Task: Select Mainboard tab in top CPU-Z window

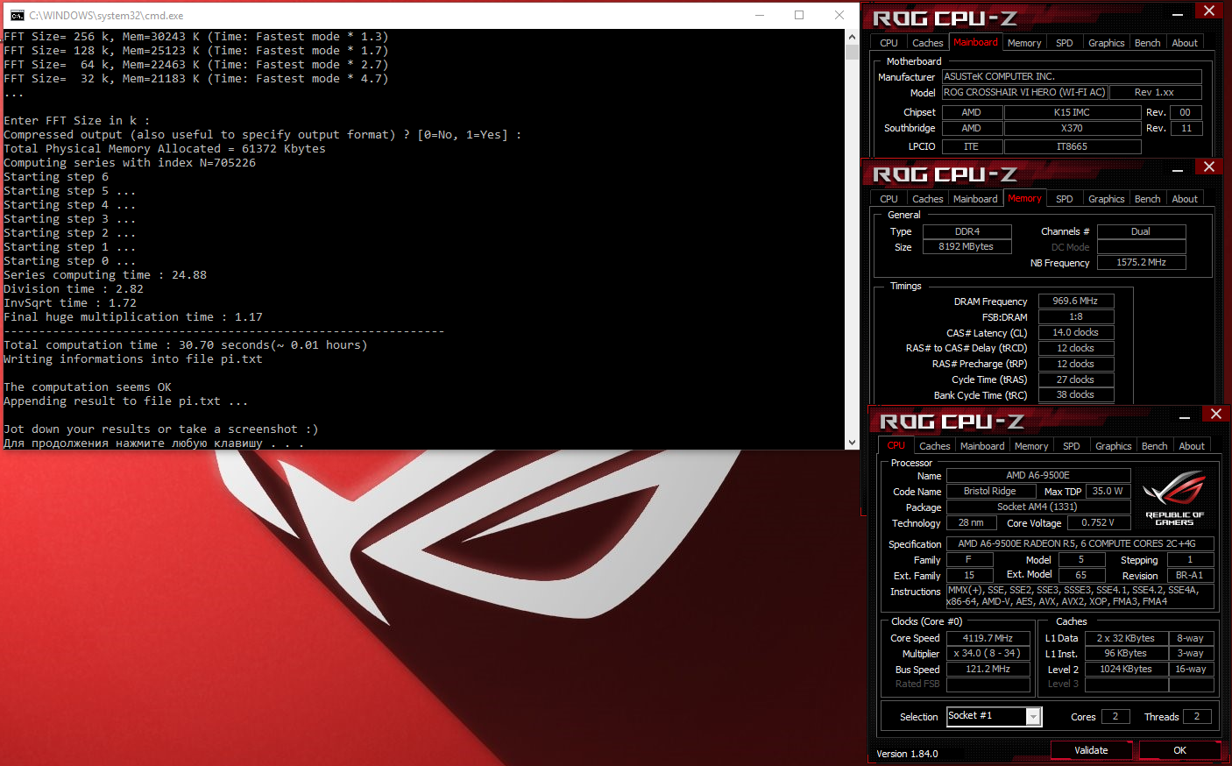Action: click(975, 42)
